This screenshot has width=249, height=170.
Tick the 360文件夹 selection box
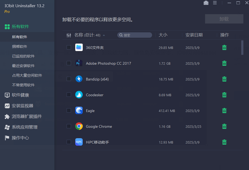click(69, 48)
